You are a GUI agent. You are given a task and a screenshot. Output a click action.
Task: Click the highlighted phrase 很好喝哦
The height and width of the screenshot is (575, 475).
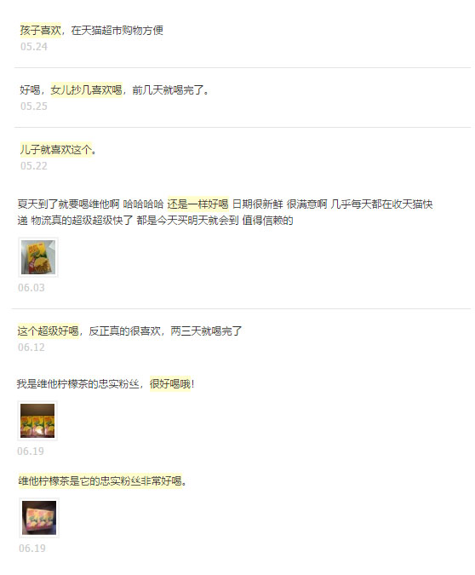[170, 384]
